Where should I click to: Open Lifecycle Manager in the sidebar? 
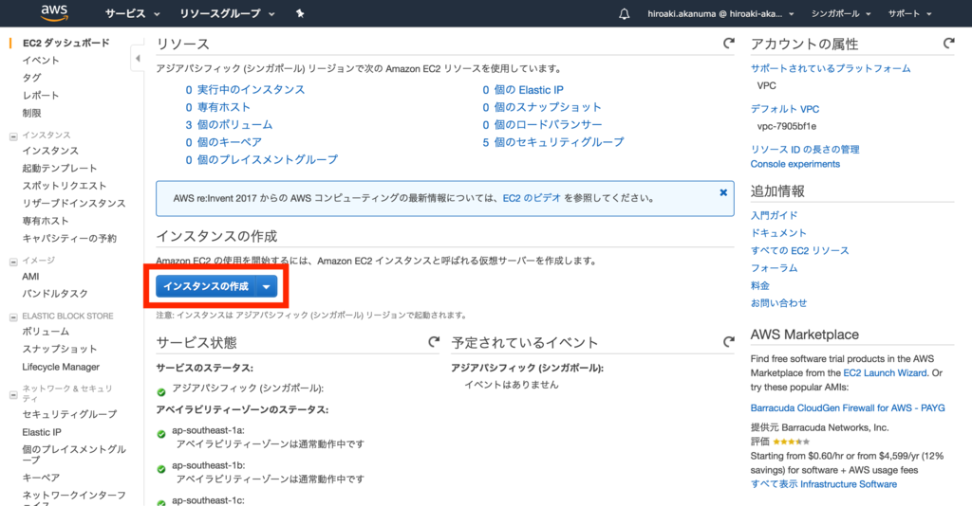pyautogui.click(x=61, y=367)
